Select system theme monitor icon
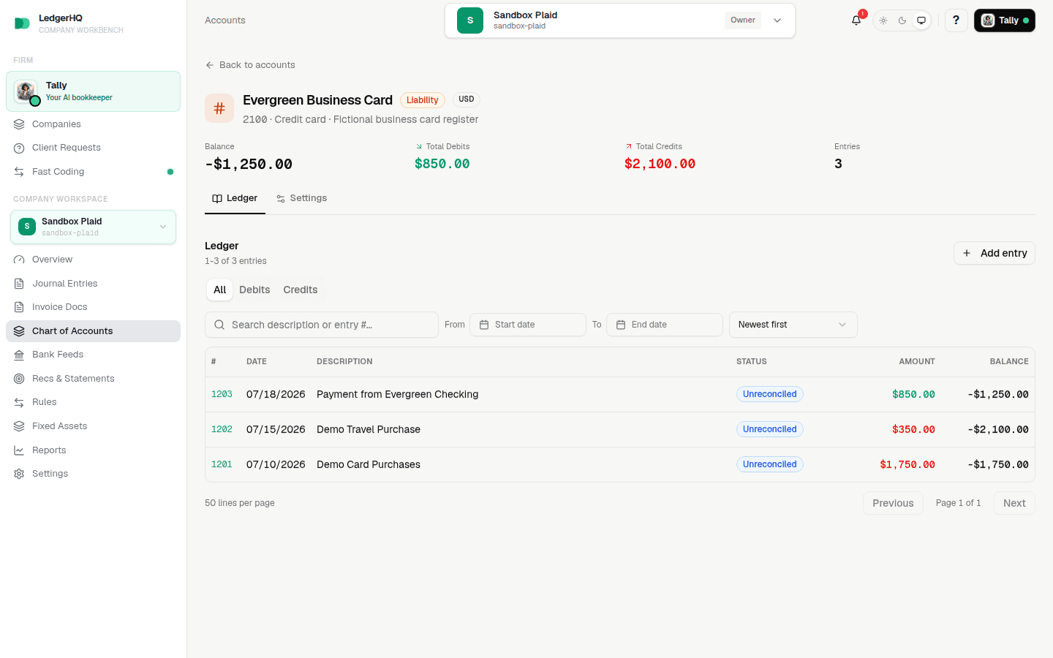 (x=921, y=20)
